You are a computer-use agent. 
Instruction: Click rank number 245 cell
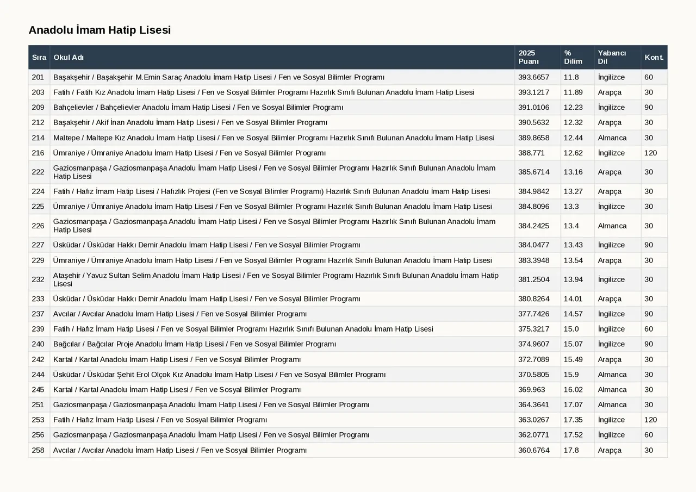coord(39,390)
